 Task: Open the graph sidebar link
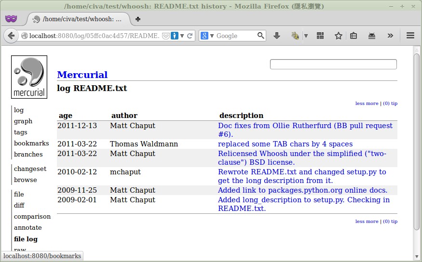[x=23, y=121]
